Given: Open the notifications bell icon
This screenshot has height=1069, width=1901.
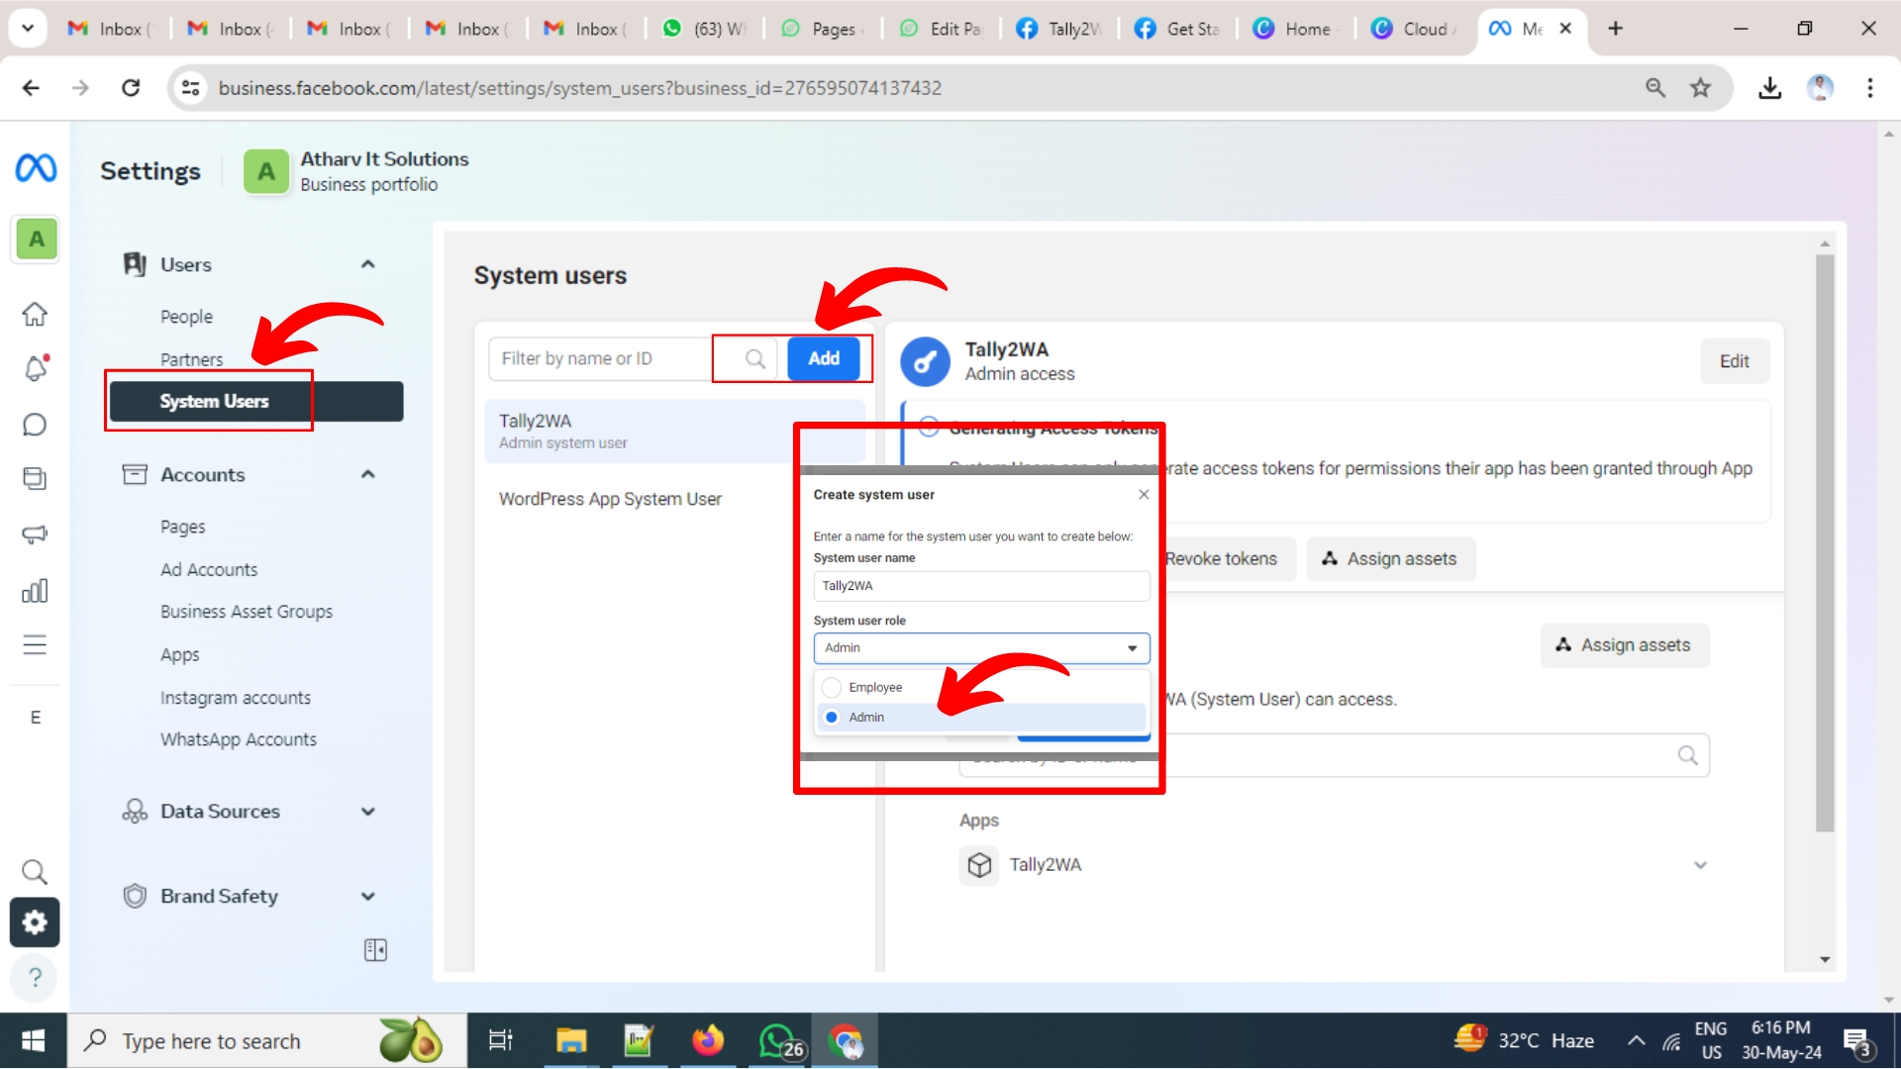Looking at the screenshot, I should tap(35, 368).
